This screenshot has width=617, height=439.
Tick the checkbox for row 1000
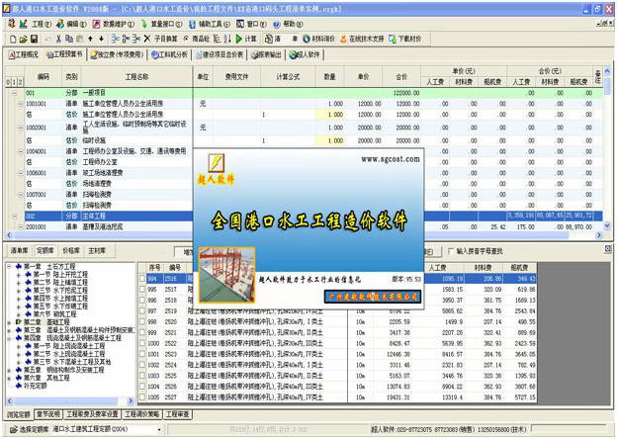click(x=142, y=343)
